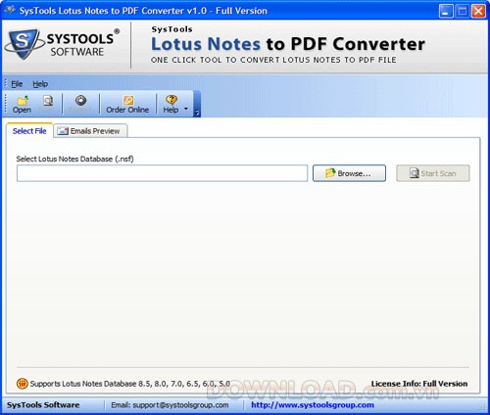This screenshot has width=490, height=415.
Task: Click the Browse... button
Action: tap(349, 173)
